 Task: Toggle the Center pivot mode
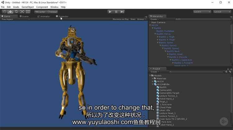(40, 12)
